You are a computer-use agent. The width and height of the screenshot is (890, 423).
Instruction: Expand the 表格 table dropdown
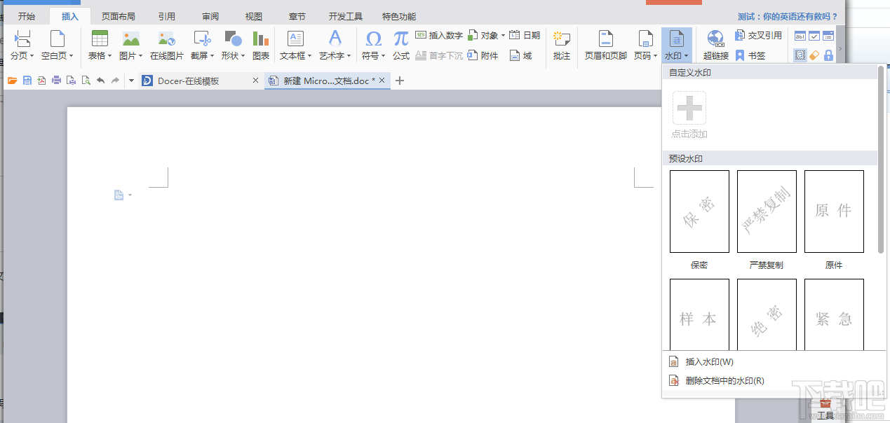100,55
